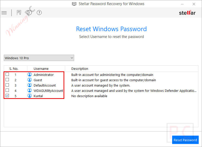Sort by the Username column header
Image resolution: width=202 pixels, height=147 pixels.
click(x=41, y=69)
